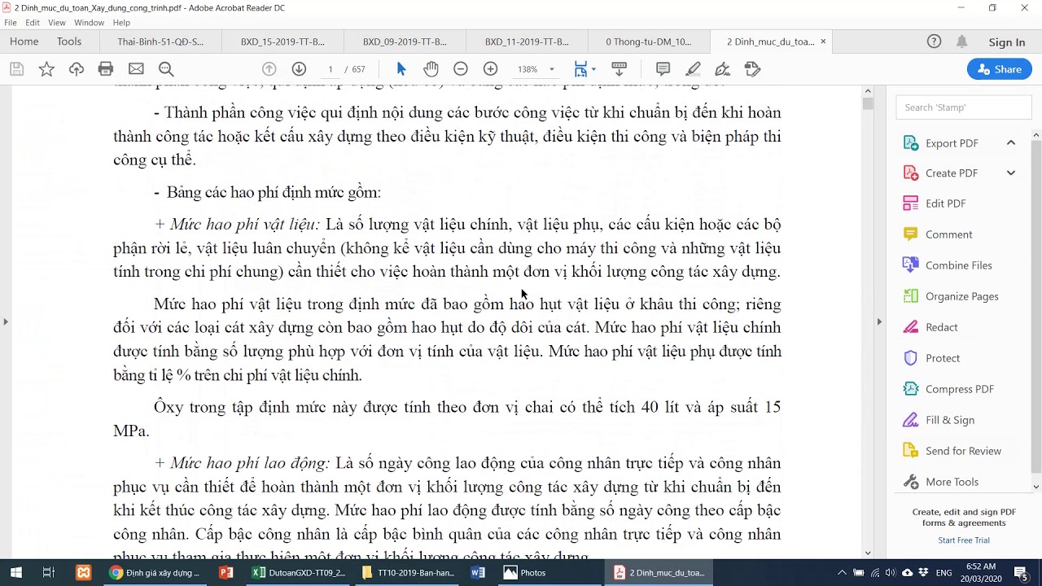
Task: Click the Save file icon in toolbar
Action: pos(16,69)
